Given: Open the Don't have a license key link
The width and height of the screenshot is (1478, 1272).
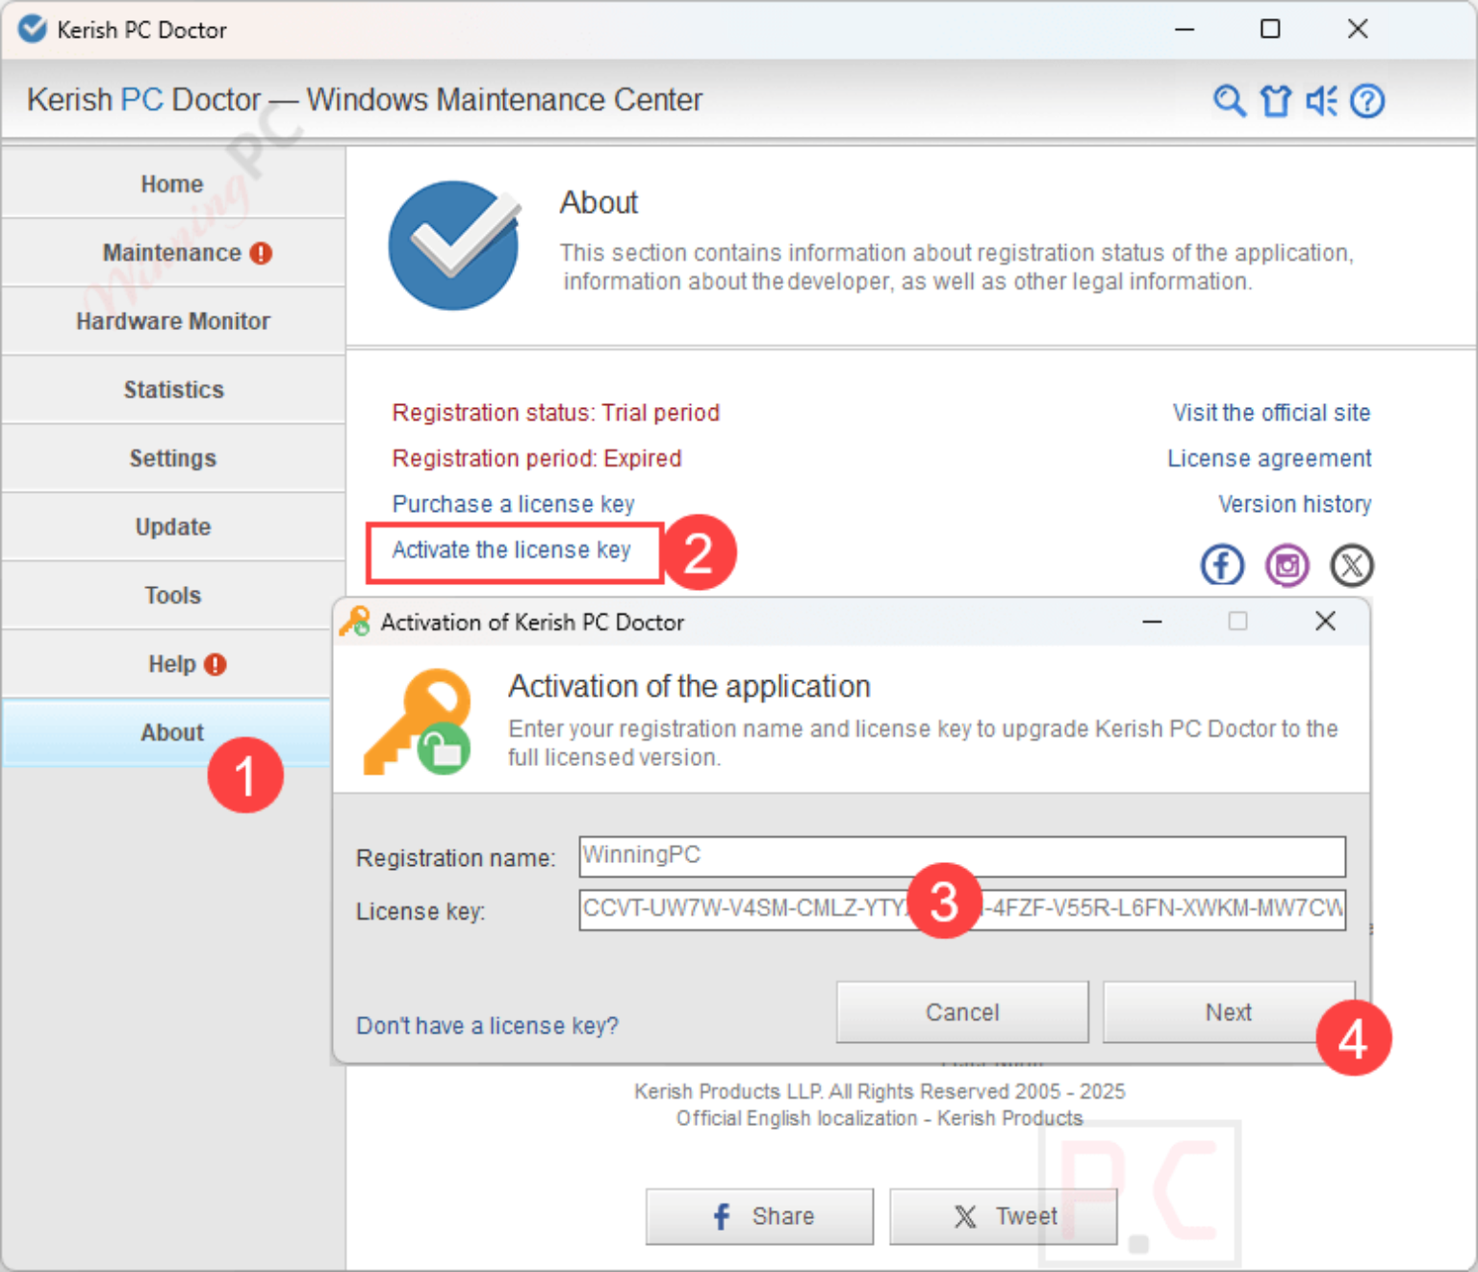Looking at the screenshot, I should (487, 1026).
